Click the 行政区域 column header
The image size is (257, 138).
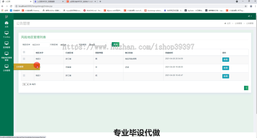(x=69, y=53)
